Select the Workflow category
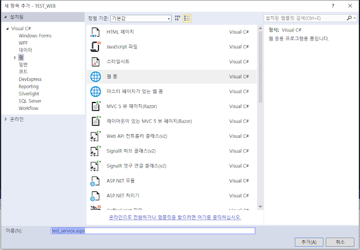The width and height of the screenshot is (360, 250). click(28, 108)
